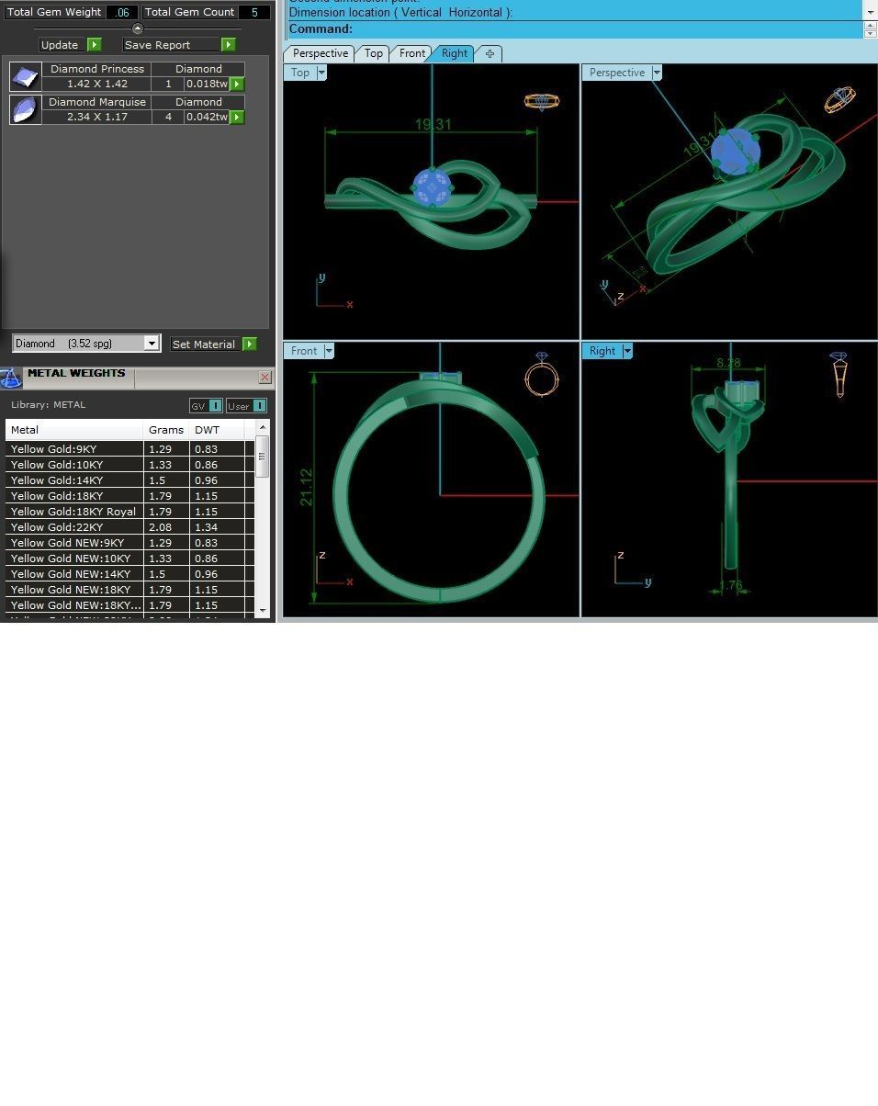Image resolution: width=878 pixels, height=1106 pixels.
Task: Click the Diamond Princess name cell
Action: coord(97,69)
